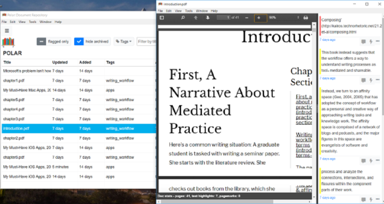The image size is (384, 204).
Task: Open the Tools menu in introduction.pdf window
Action: [x=189, y=11]
